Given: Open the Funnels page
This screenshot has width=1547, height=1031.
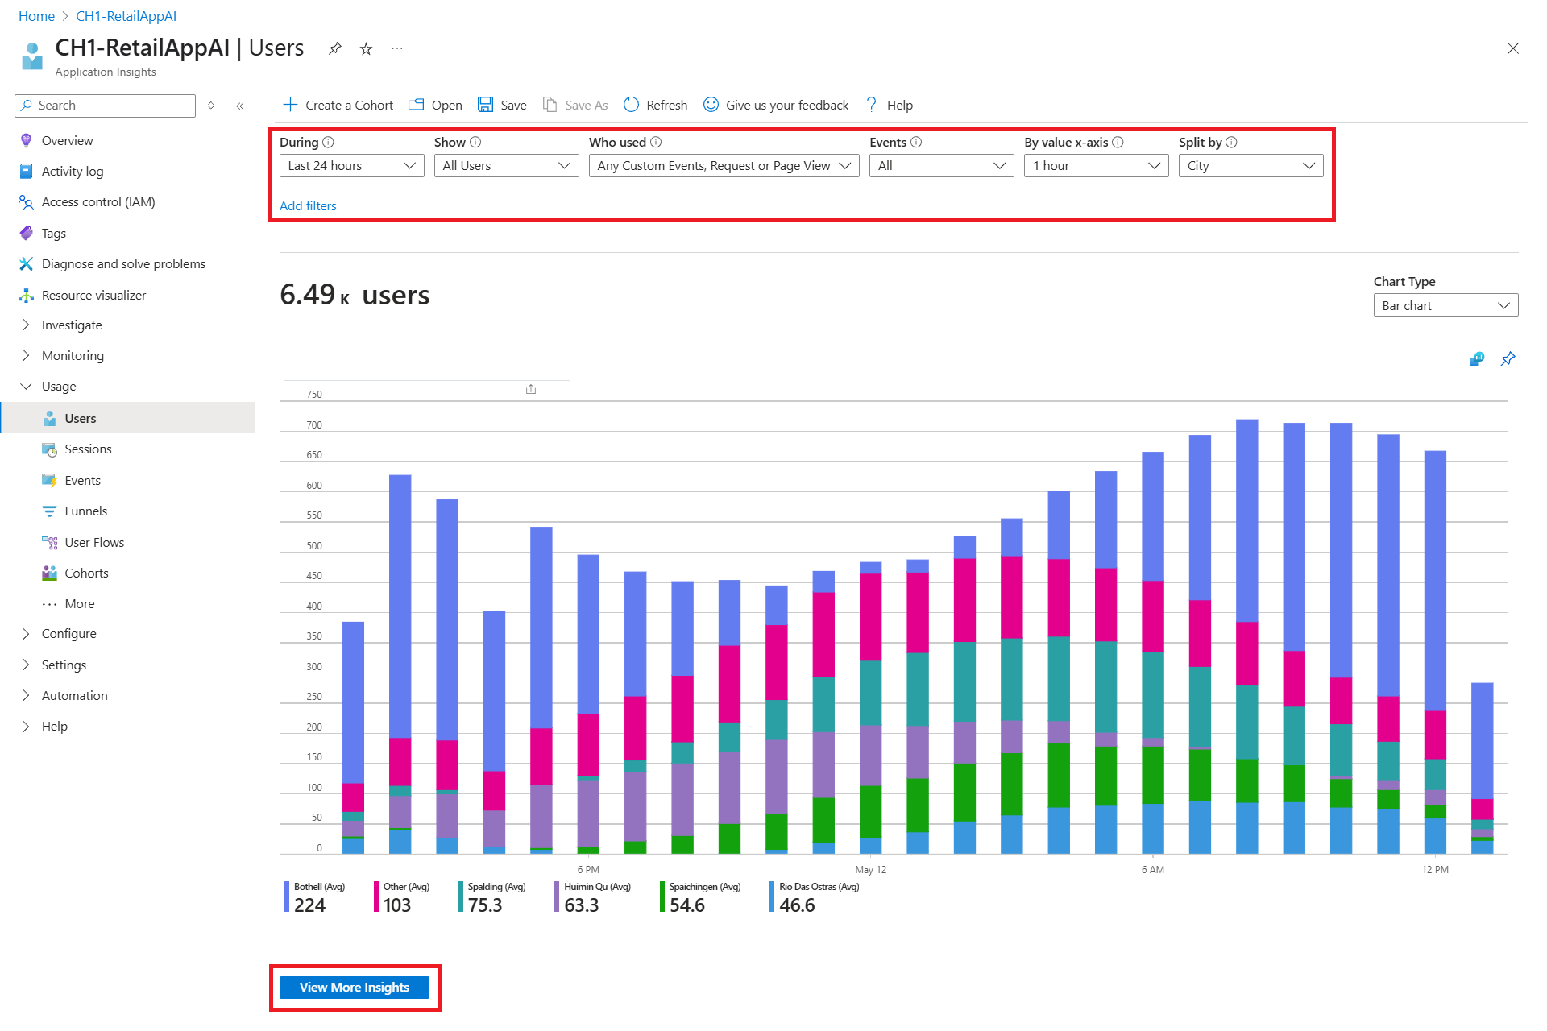Looking at the screenshot, I should click(x=85, y=511).
